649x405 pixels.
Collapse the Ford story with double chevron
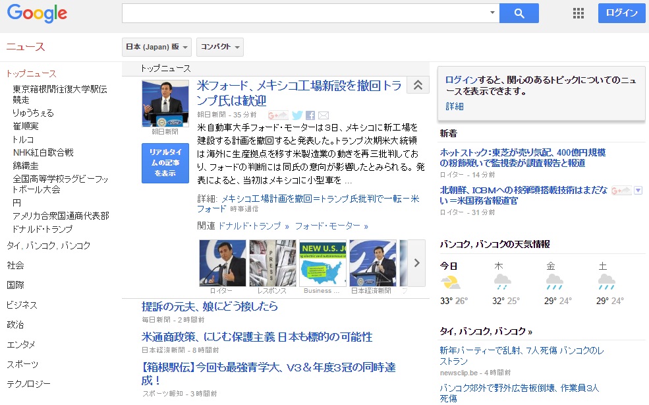(418, 85)
